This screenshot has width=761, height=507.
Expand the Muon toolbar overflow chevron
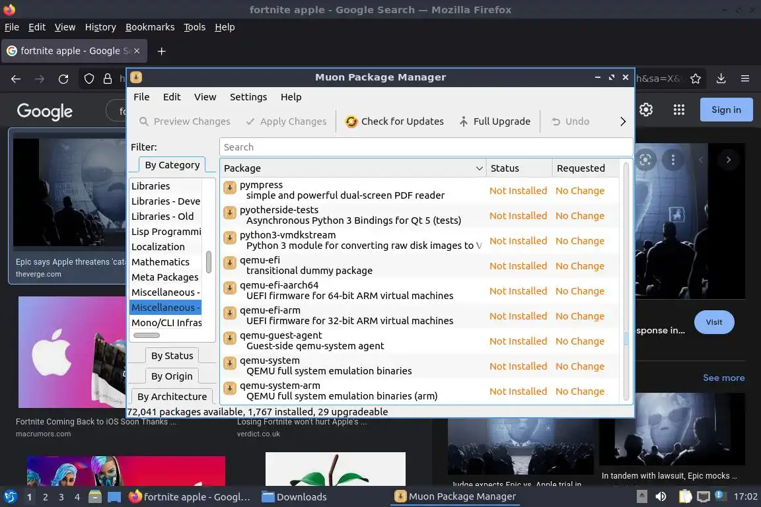[x=623, y=121]
